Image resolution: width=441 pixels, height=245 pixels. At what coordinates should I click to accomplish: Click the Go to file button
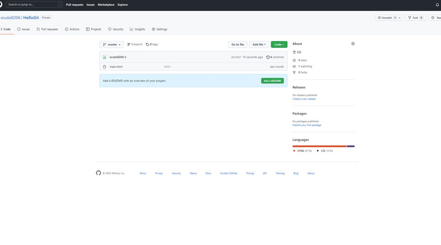238,44
